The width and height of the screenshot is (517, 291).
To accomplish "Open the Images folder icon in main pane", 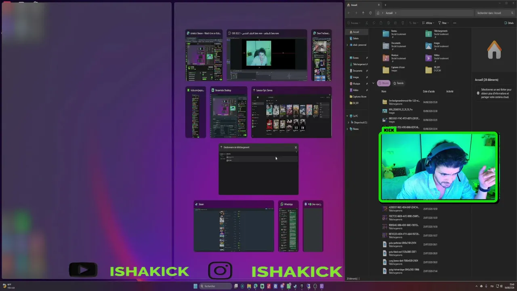I will tap(429, 46).
